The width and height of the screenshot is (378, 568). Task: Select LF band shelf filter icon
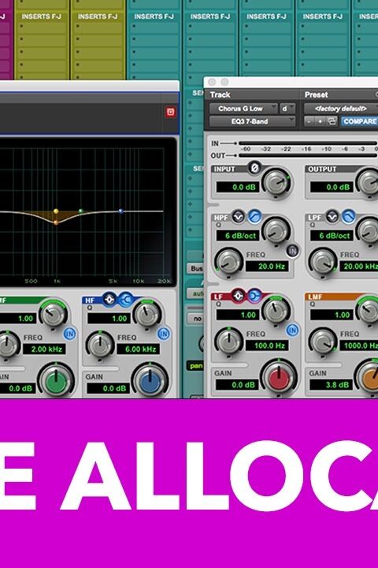(254, 296)
